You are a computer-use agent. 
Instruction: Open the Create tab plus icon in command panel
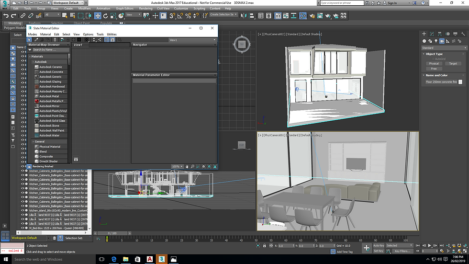click(x=424, y=34)
